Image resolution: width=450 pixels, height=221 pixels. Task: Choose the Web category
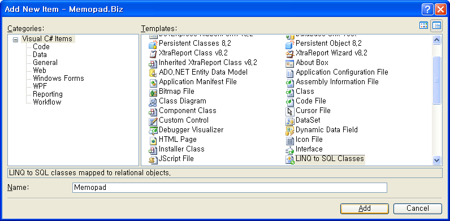tap(40, 70)
